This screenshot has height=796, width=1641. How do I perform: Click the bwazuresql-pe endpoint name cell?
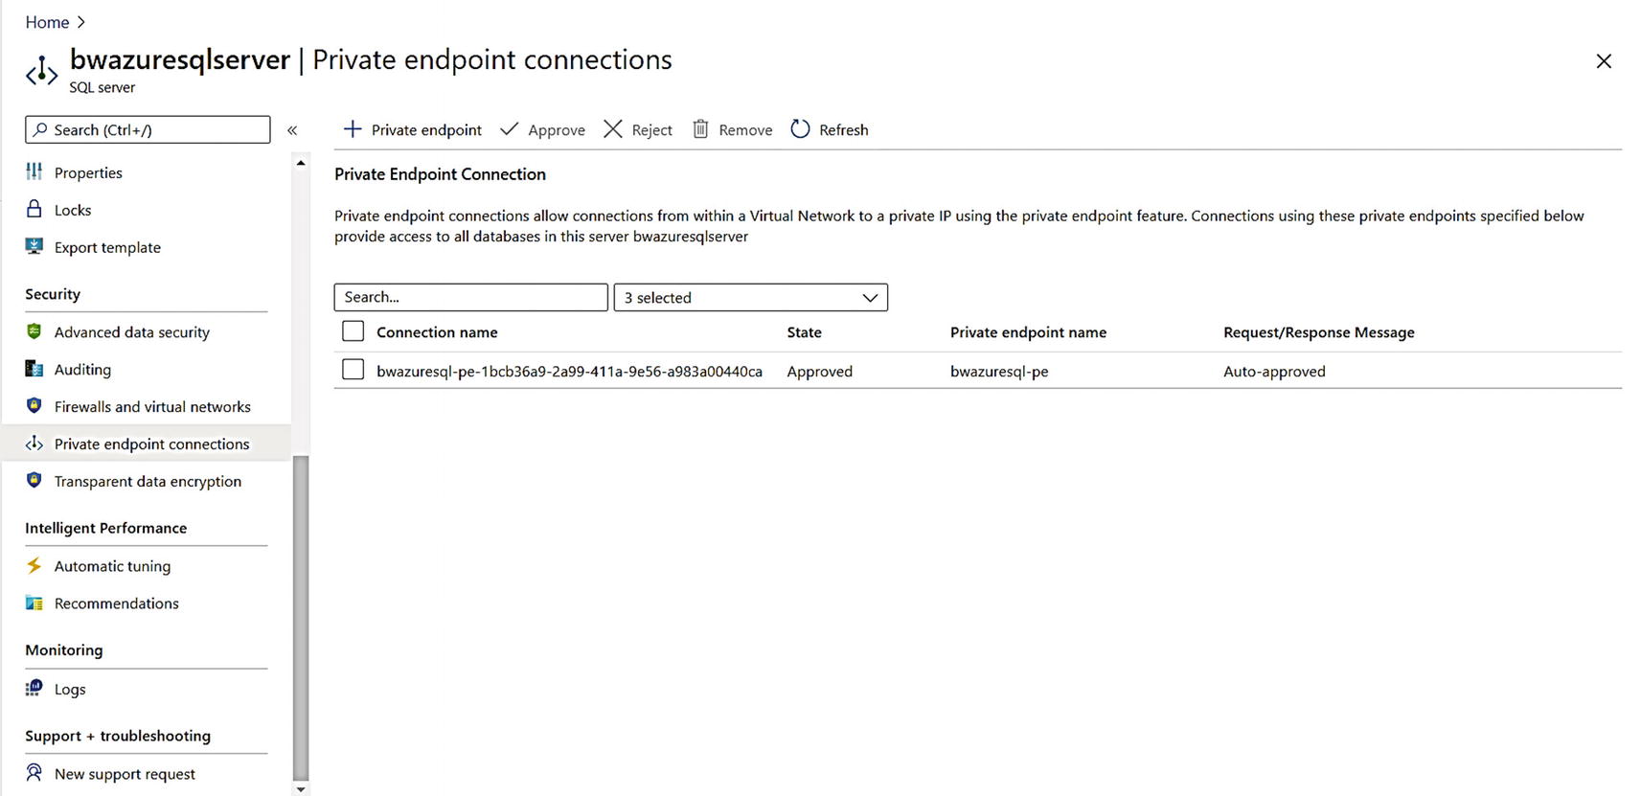[x=999, y=371]
